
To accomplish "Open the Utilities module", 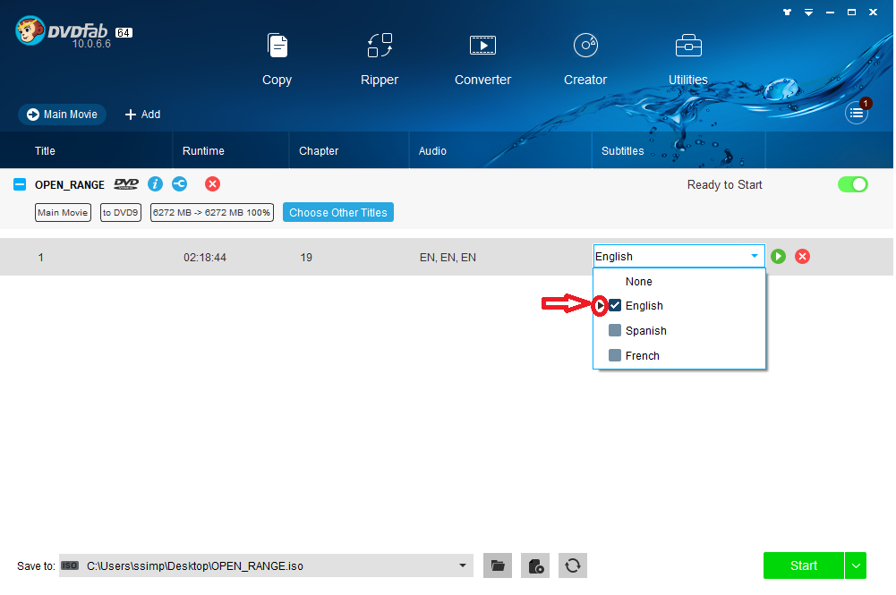I will pos(688,59).
